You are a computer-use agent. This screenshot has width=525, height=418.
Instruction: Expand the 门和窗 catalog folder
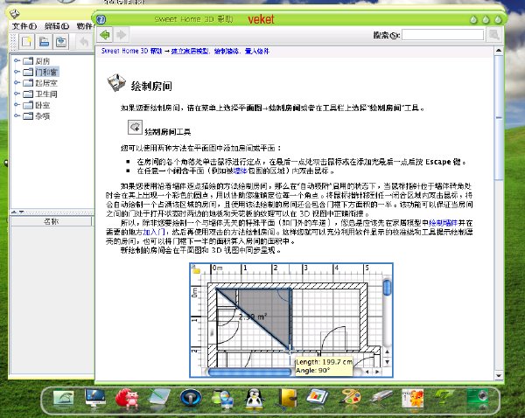pyautogui.click(x=17, y=72)
